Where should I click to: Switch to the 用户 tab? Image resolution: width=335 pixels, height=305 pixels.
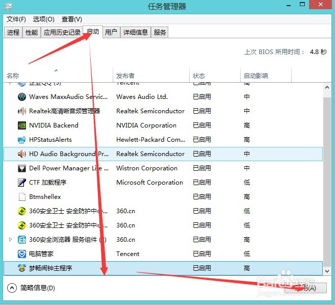tap(111, 32)
